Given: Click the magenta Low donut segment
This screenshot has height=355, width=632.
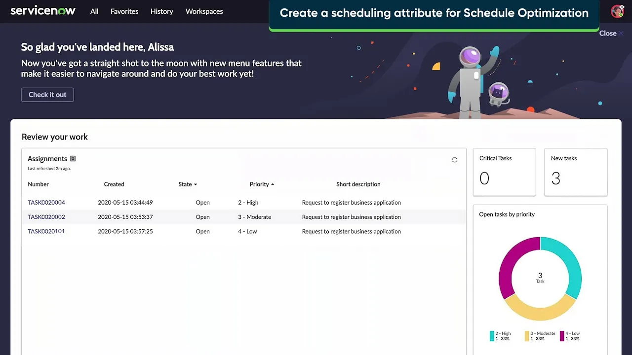Looking at the screenshot, I should click(510, 260).
